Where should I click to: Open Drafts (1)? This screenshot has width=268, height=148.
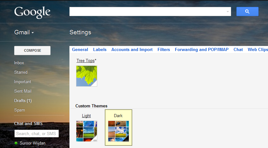pyautogui.click(x=23, y=100)
